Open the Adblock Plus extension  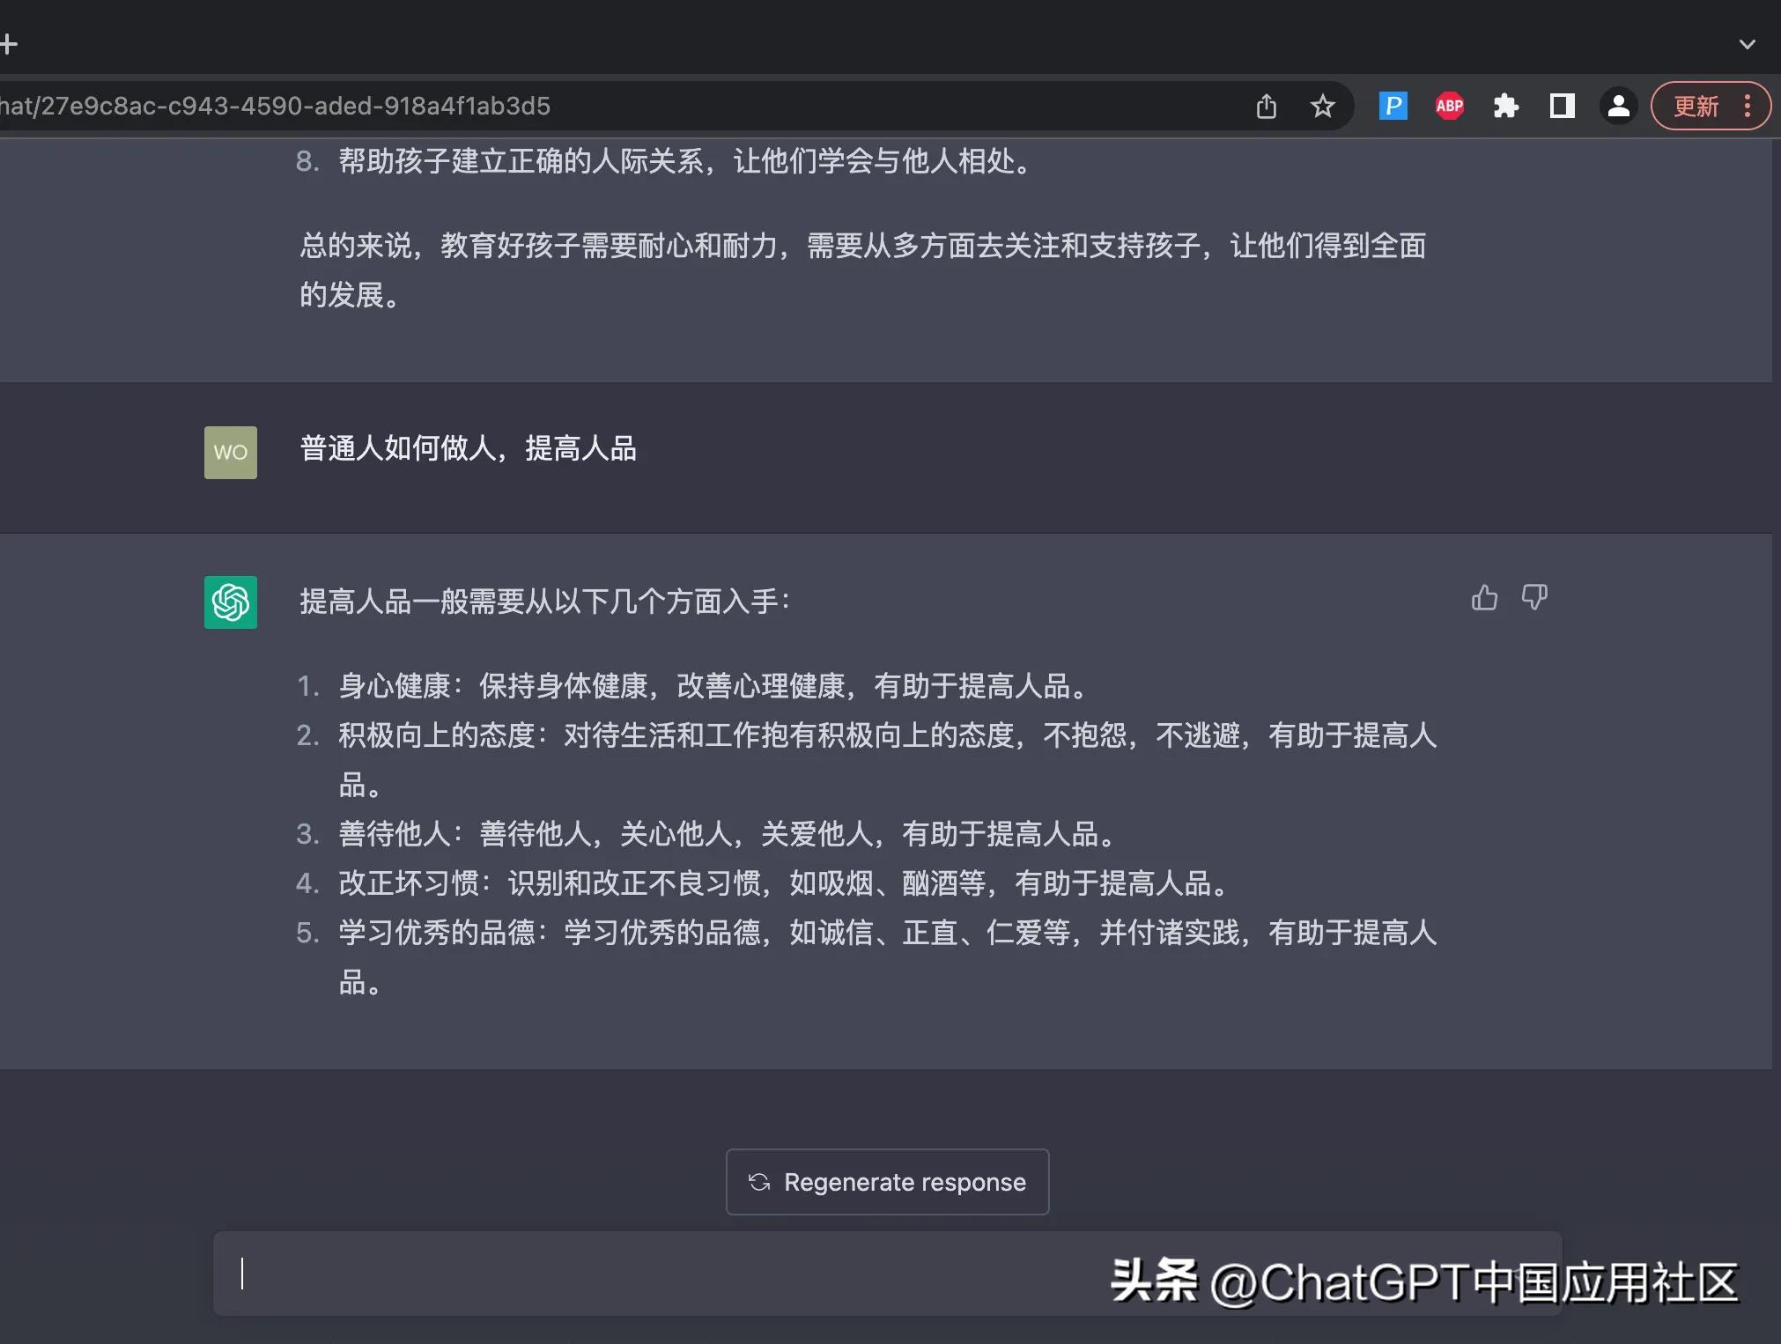pyautogui.click(x=1449, y=106)
